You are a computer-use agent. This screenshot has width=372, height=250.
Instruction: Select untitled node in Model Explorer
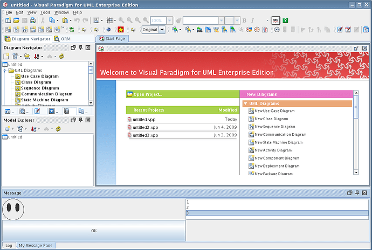click(x=15, y=137)
